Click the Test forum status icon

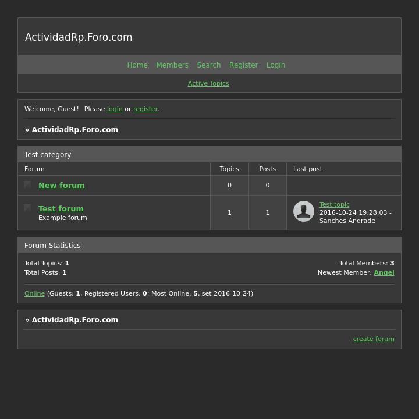click(x=27, y=208)
